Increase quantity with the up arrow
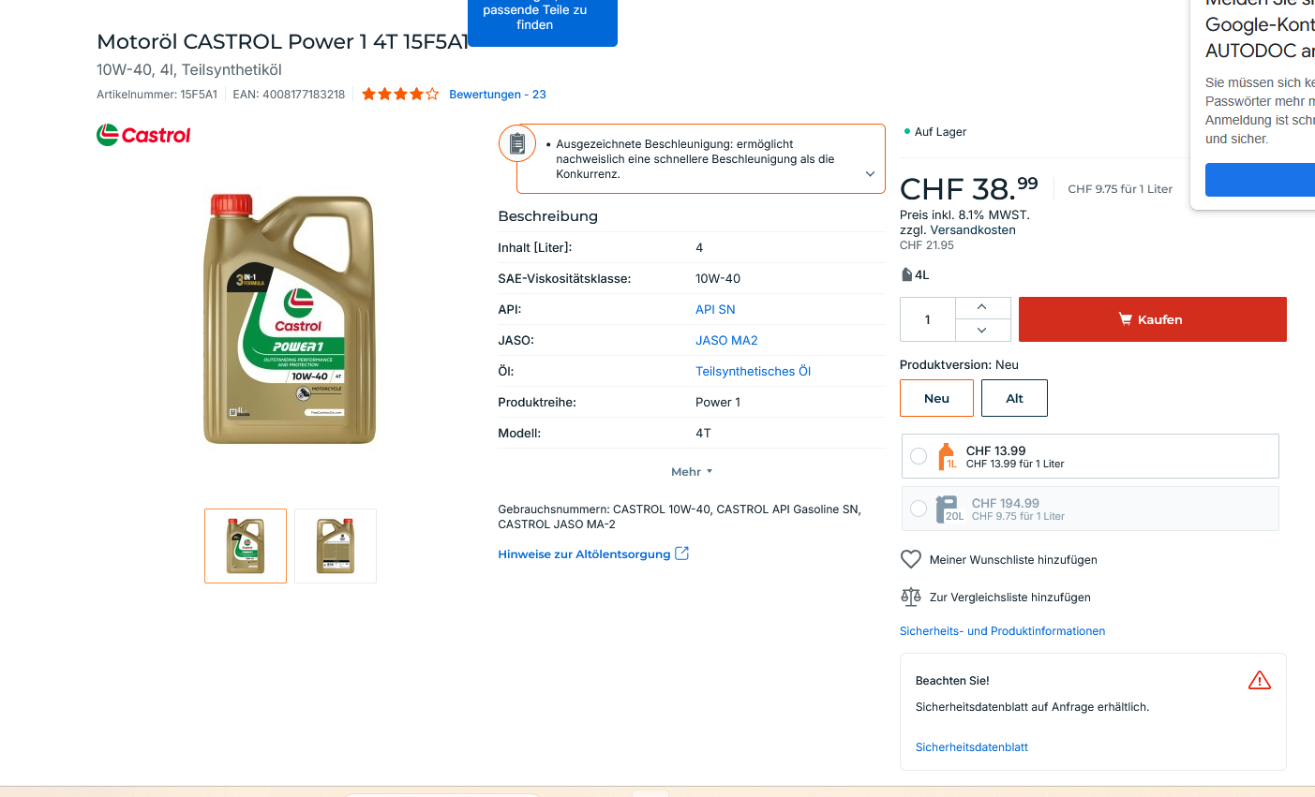Viewport: 1315px width, 797px height. click(981, 307)
